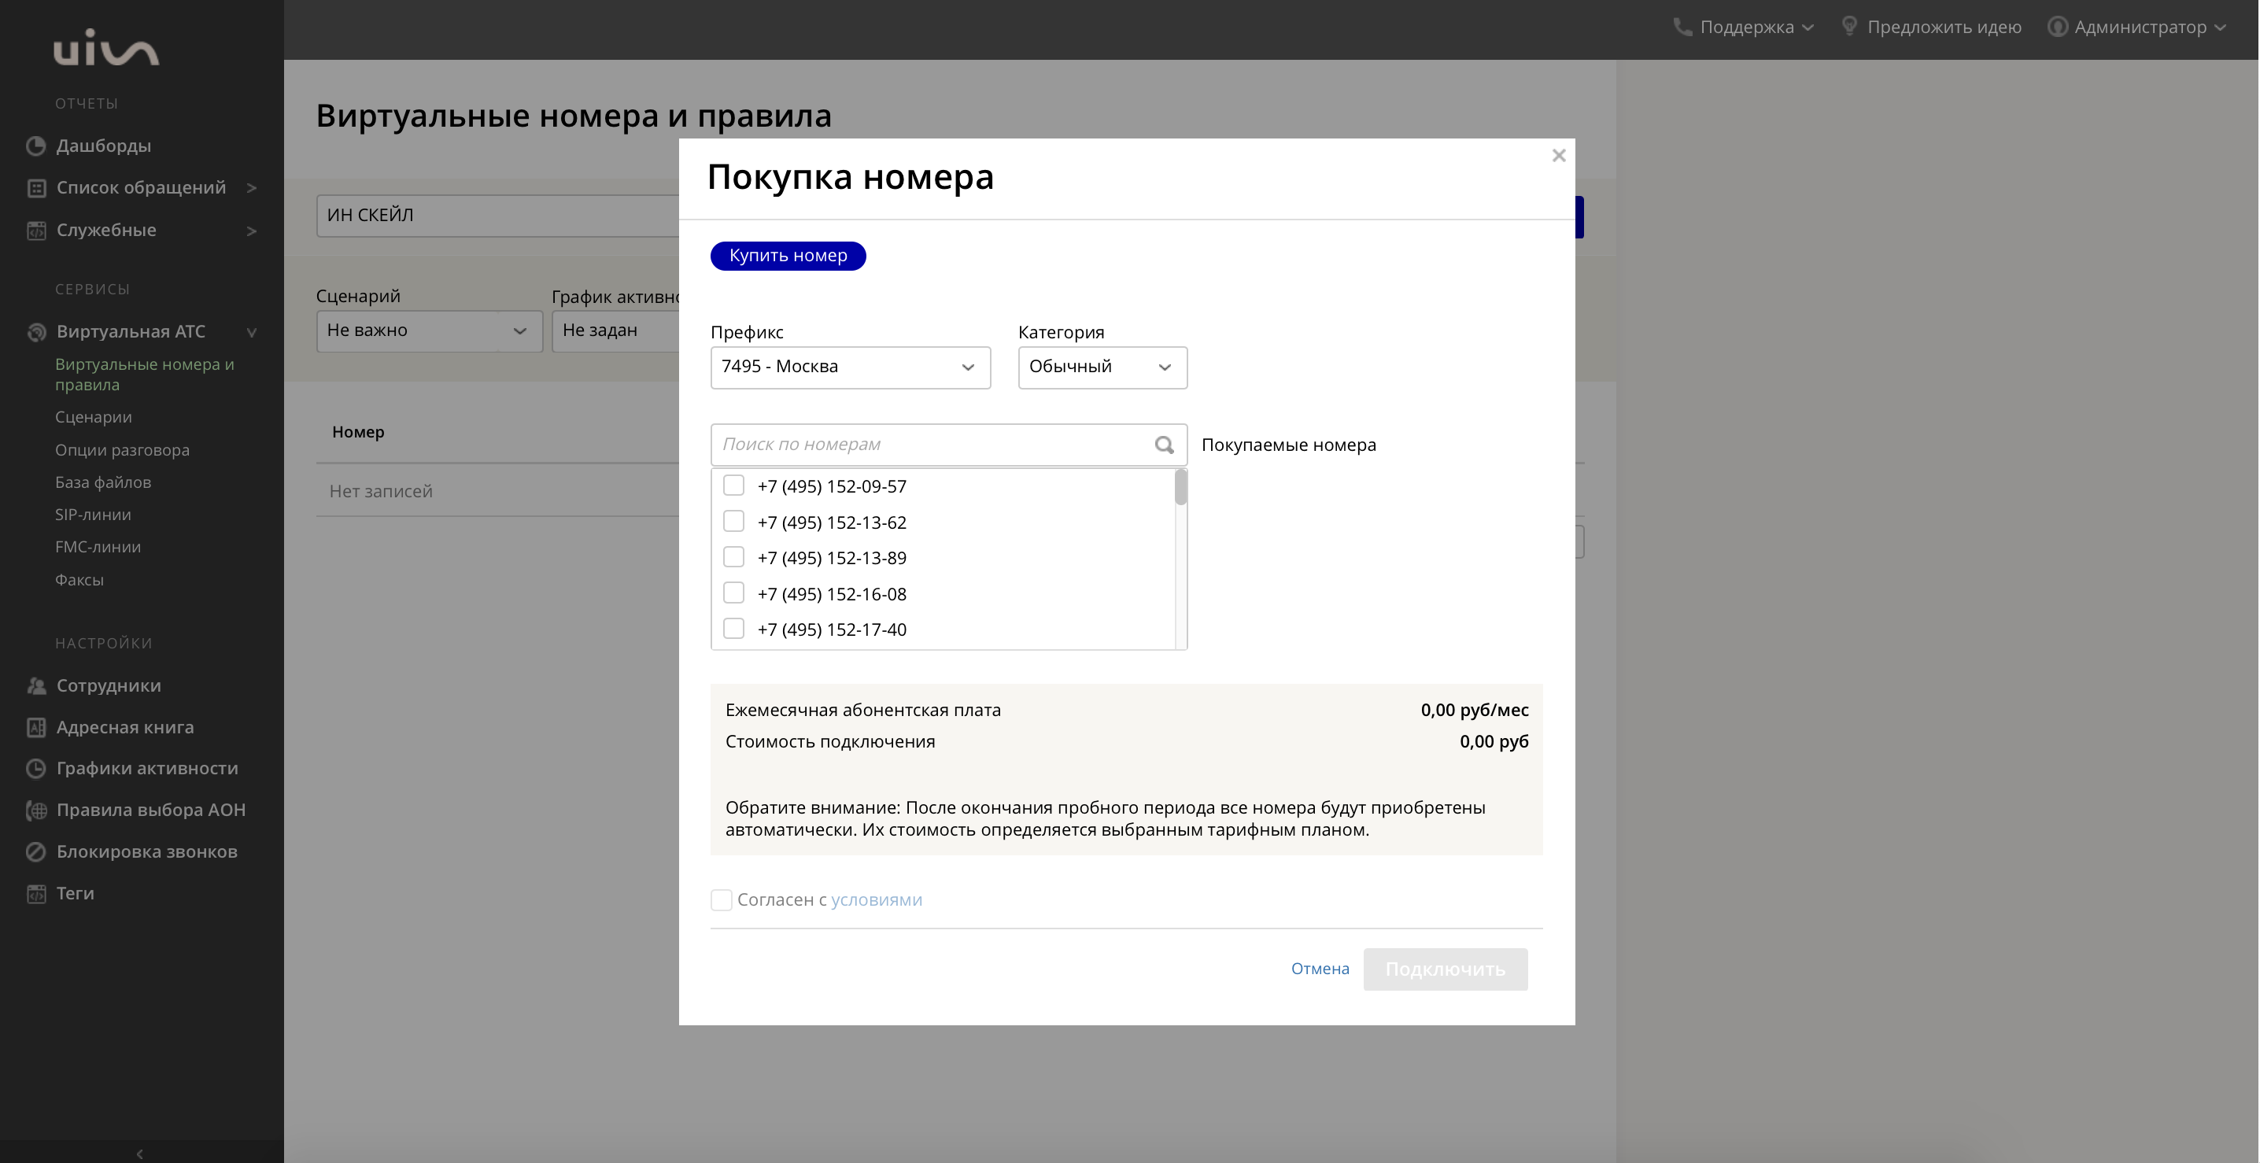Image resolution: width=2260 pixels, height=1163 pixels.
Task: Click the Нет записей table row
Action: [x=497, y=491]
